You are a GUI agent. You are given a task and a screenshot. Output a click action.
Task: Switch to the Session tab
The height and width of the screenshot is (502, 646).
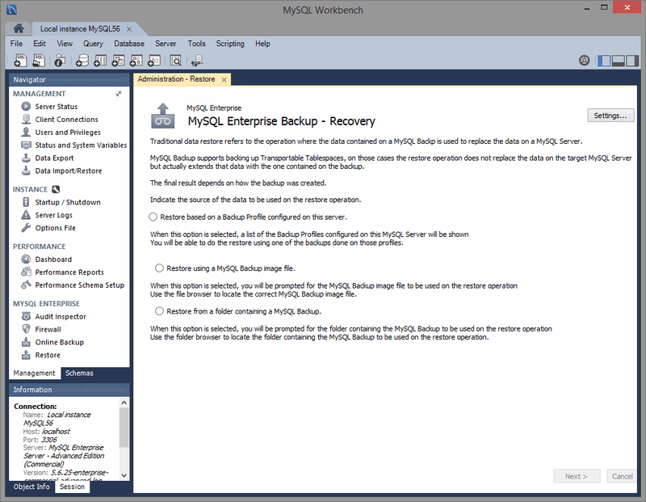click(x=72, y=487)
